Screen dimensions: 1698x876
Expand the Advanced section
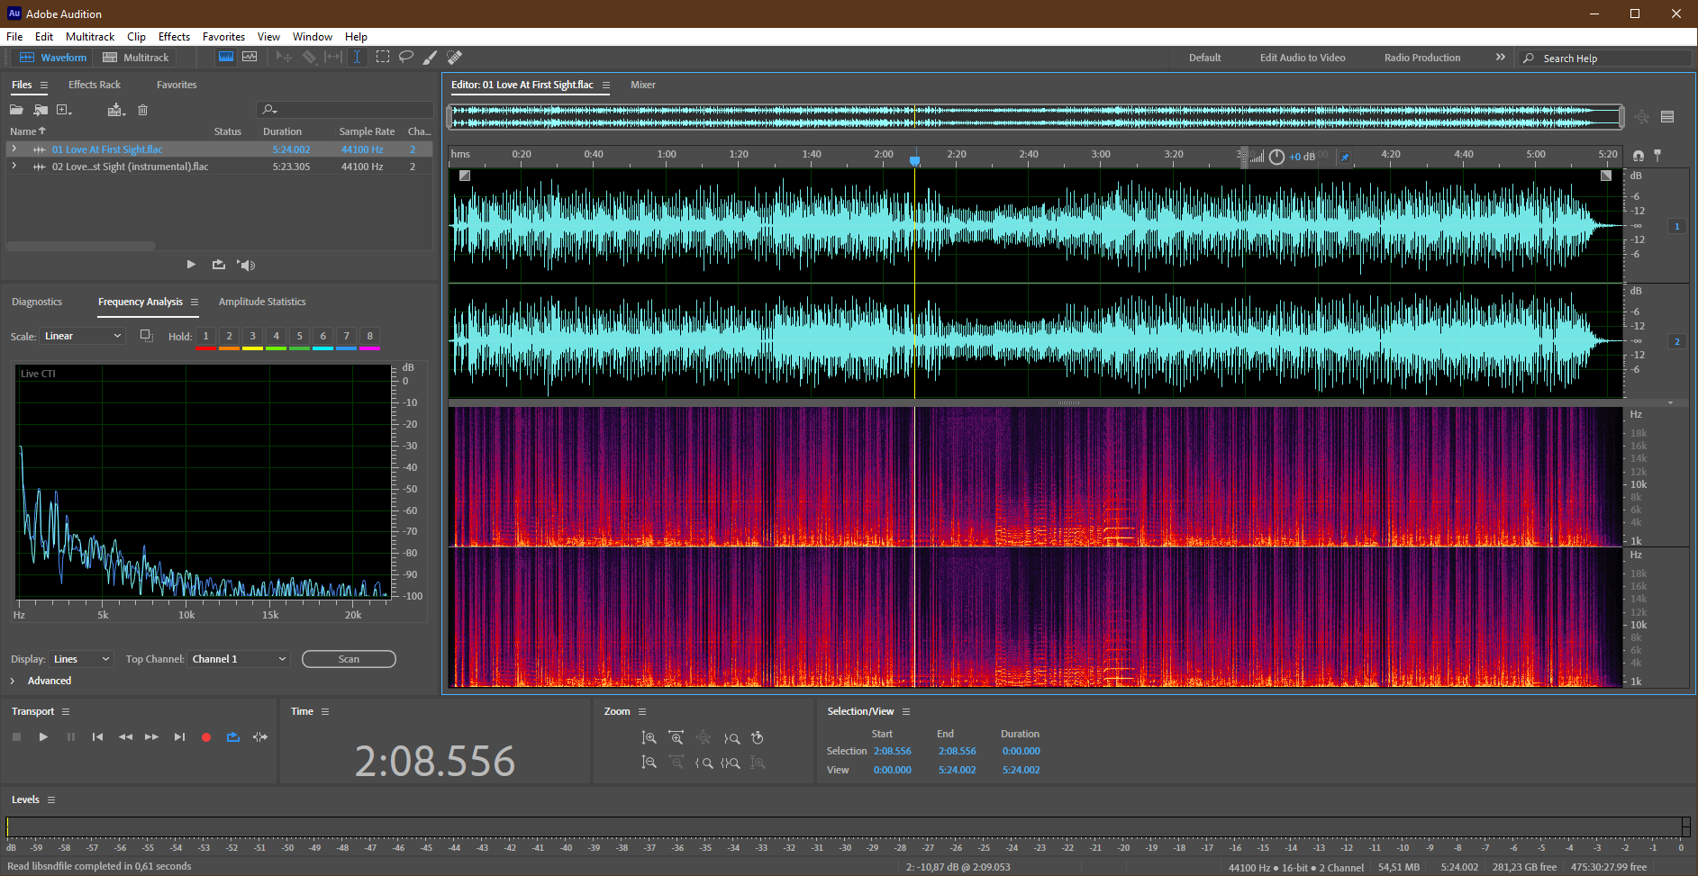(13, 681)
